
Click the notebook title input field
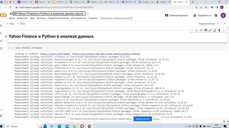49,14
